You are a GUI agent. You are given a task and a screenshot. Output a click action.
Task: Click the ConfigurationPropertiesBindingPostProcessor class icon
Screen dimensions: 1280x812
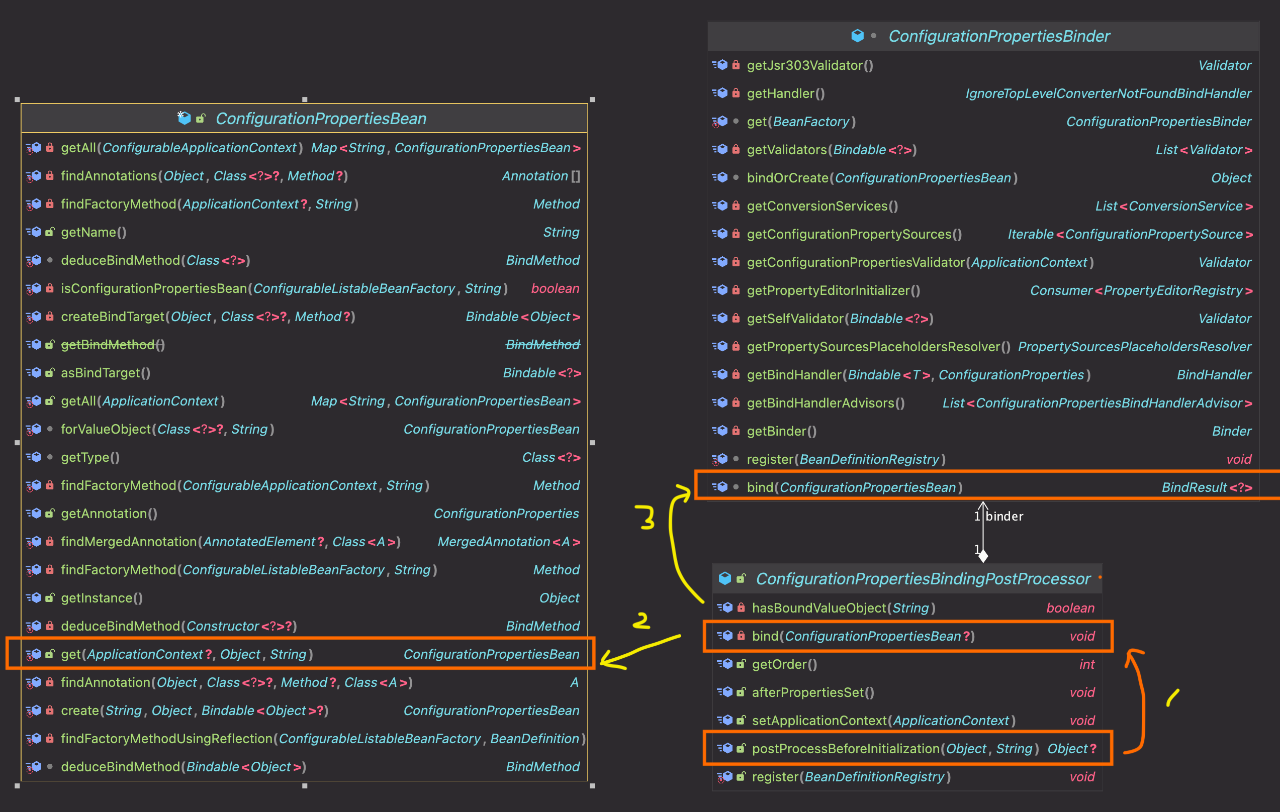pyautogui.click(x=724, y=578)
